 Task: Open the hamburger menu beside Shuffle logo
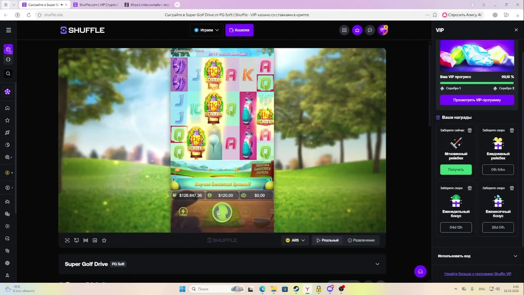point(8,30)
